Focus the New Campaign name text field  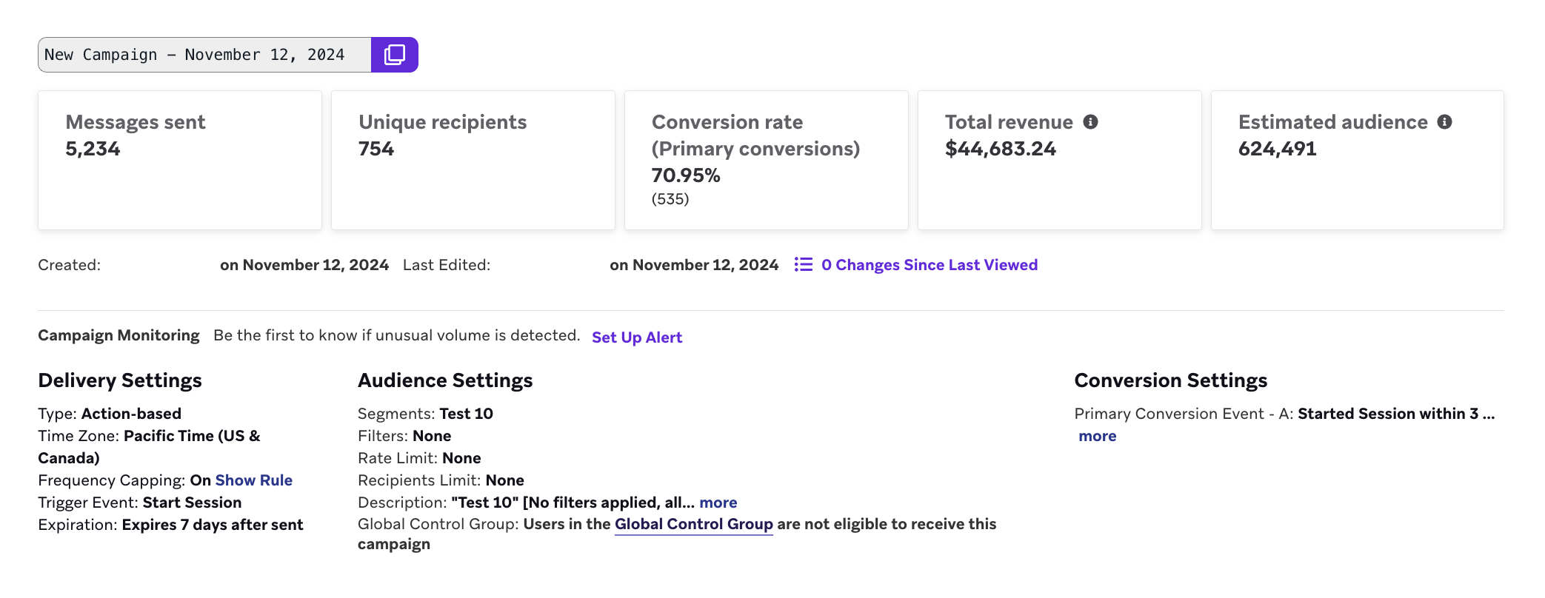(204, 55)
